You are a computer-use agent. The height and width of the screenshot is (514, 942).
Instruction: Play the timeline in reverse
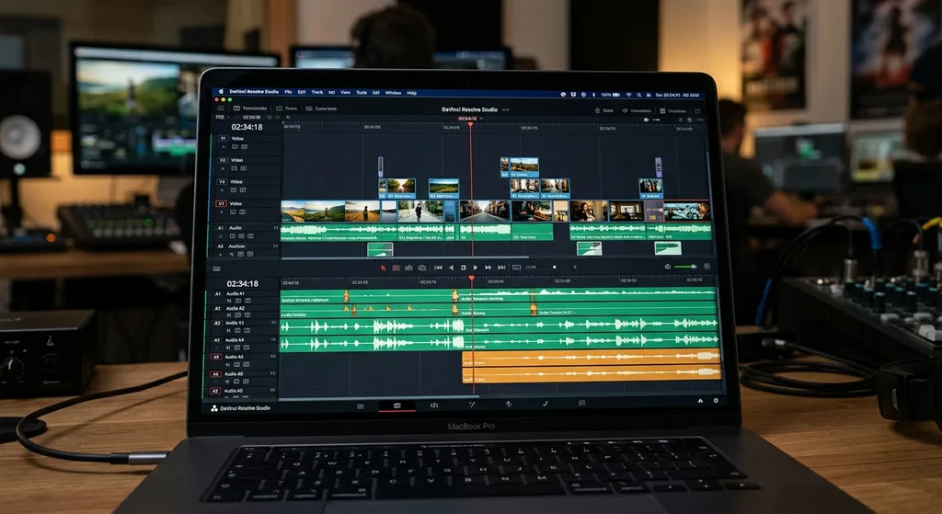[x=451, y=268]
